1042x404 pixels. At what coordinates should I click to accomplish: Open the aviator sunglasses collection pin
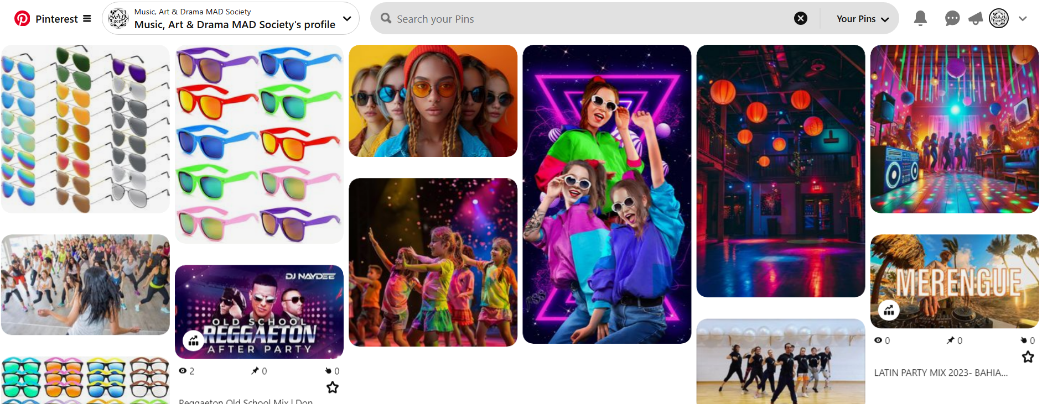tap(85, 129)
